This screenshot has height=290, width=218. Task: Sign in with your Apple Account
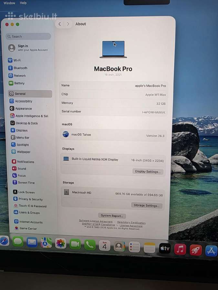click(x=28, y=48)
